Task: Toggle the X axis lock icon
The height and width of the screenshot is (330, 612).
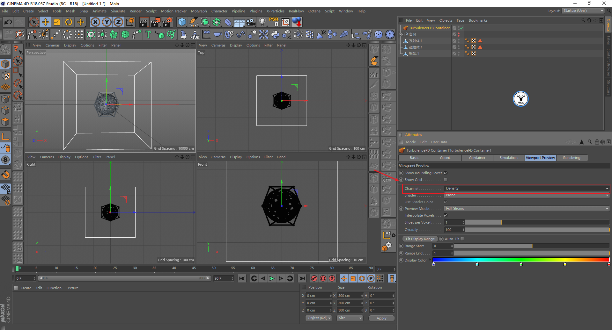Action: tap(95, 22)
